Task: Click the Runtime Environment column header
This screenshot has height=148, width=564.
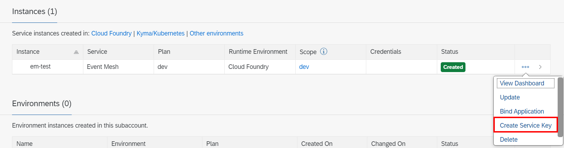Action: (258, 52)
